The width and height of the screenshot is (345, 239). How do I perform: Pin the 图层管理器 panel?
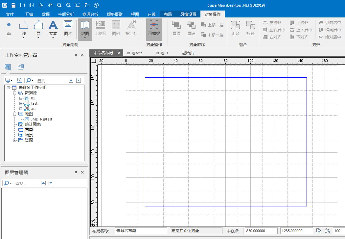click(76, 173)
